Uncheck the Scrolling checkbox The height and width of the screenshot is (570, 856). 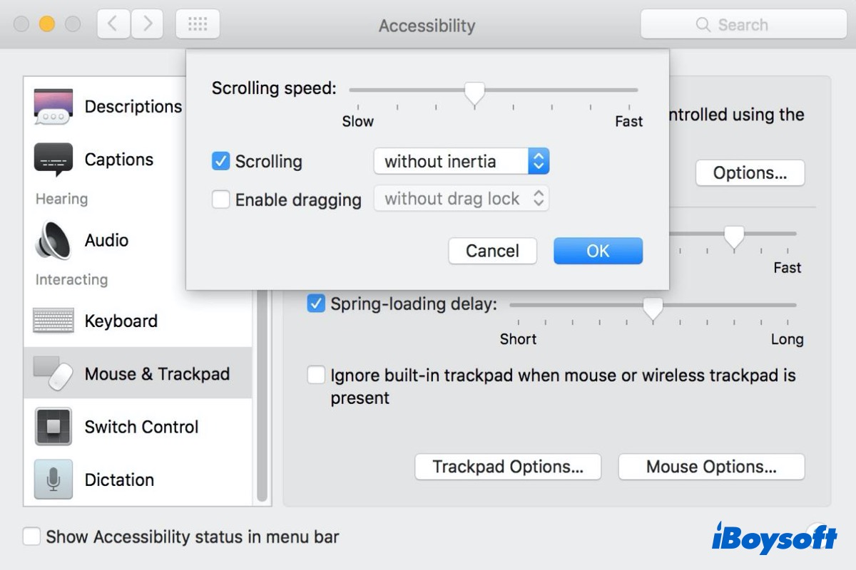220,162
